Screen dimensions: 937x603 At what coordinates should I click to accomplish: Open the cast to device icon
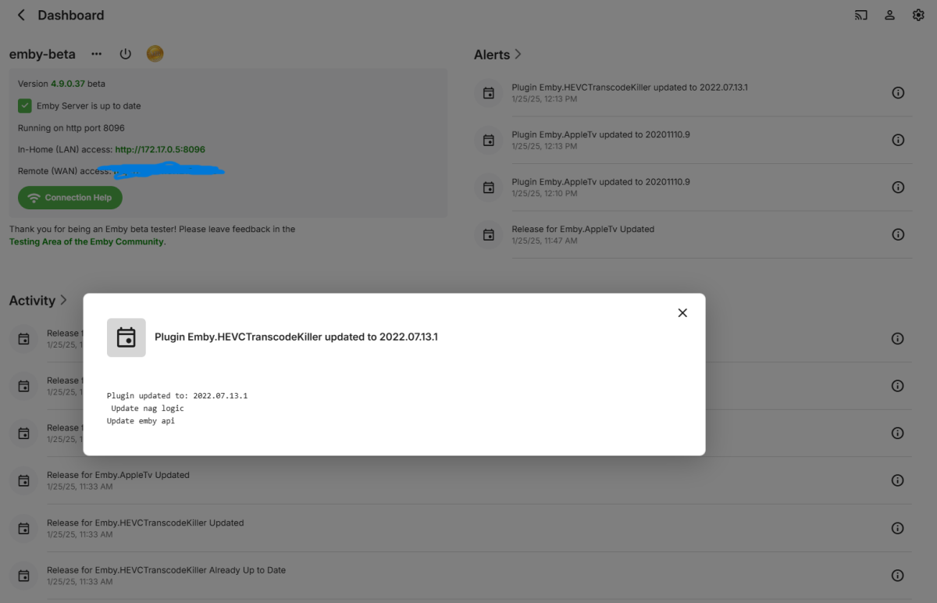click(861, 15)
